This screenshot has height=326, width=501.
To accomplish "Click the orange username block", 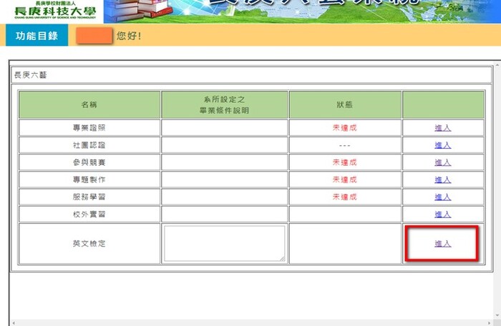I will 94,36.
